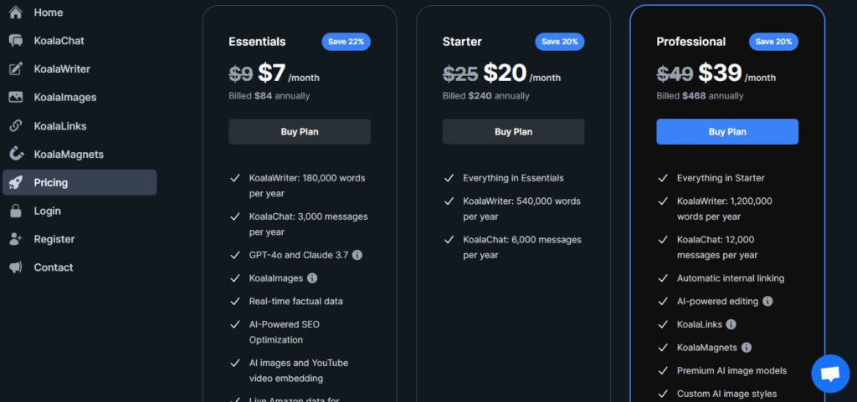Show info for AI-powered editing

click(x=767, y=301)
